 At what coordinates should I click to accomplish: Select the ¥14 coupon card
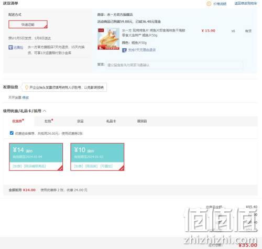pos(36,157)
